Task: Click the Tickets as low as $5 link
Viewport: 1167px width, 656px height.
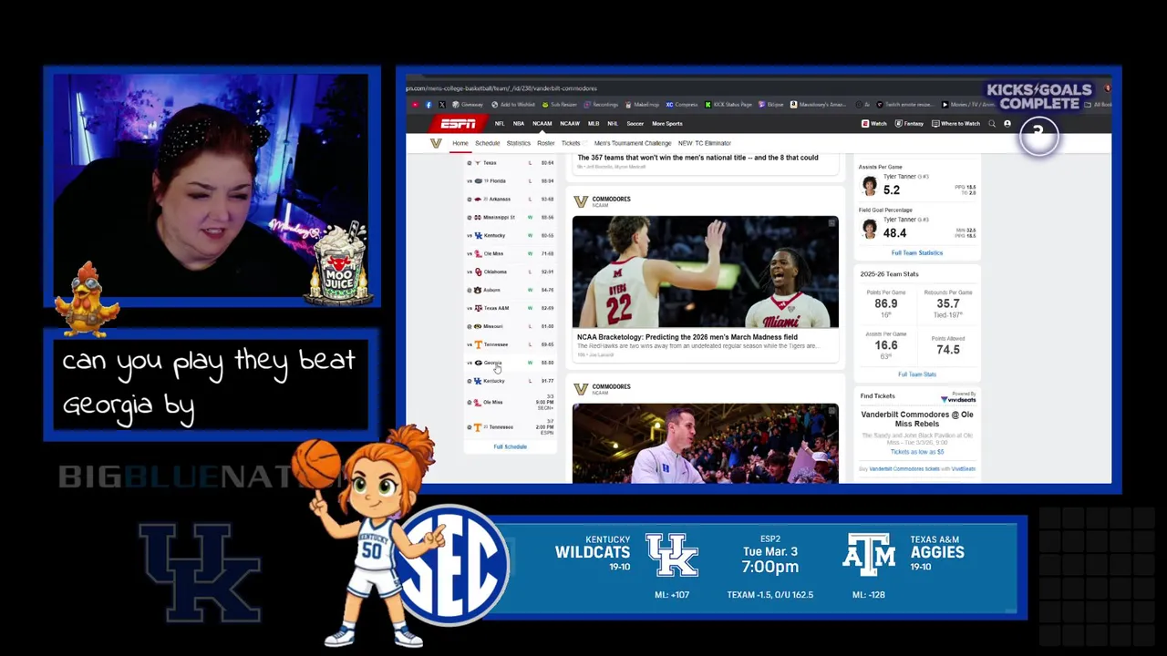Action: pyautogui.click(x=917, y=451)
